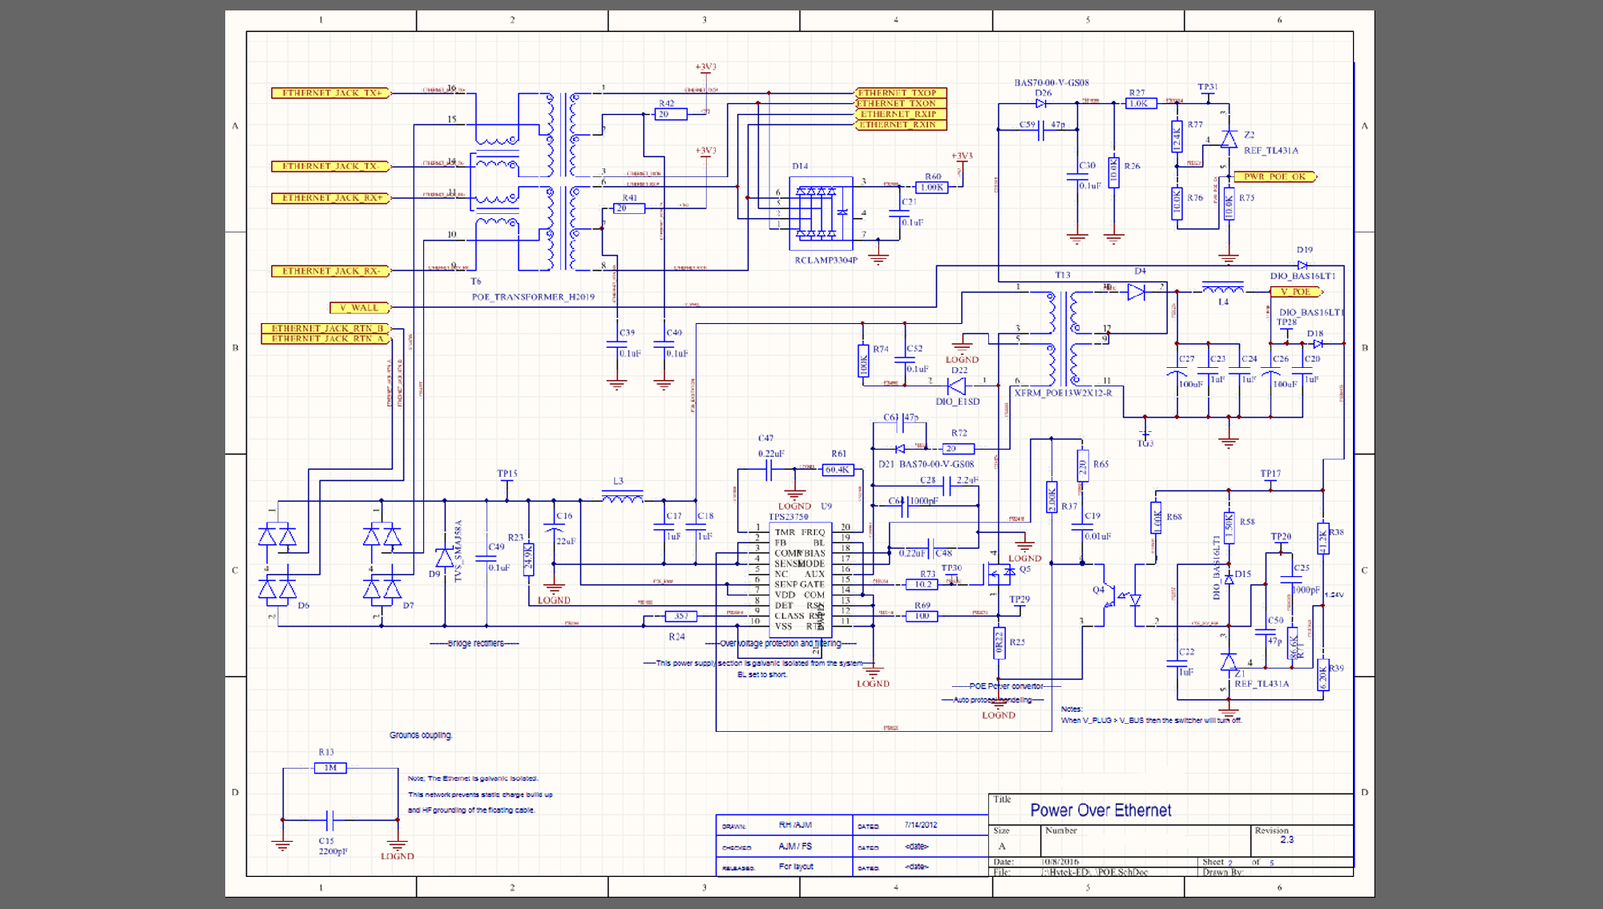Select the R61 60.4K resistor
1603x909 pixels.
838,470
